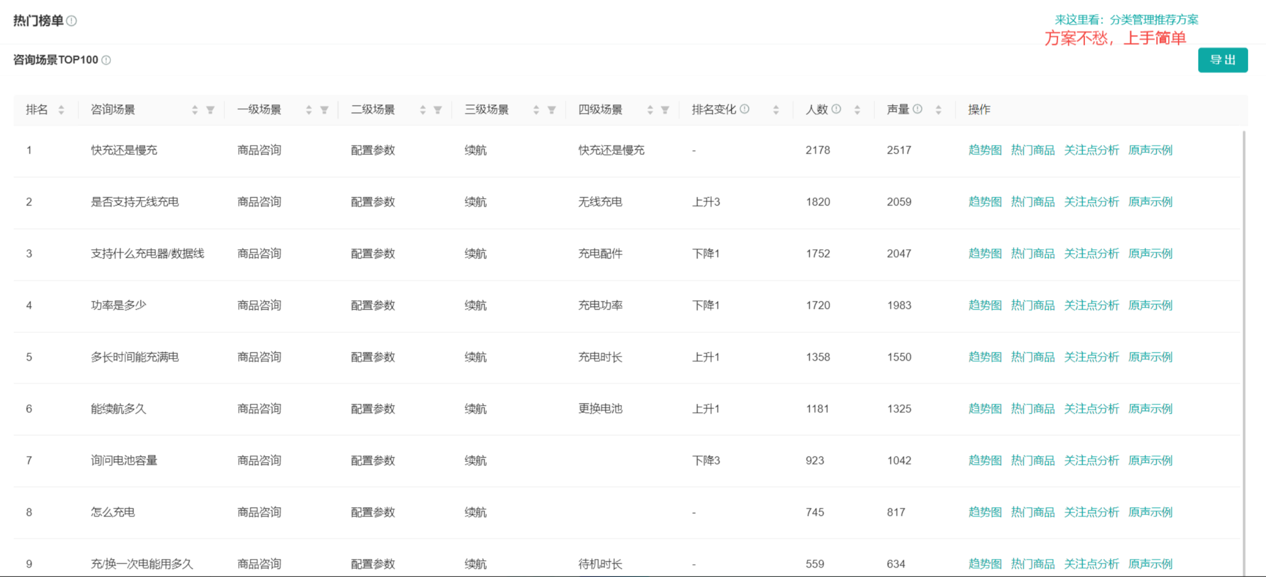
Task: Open 原声示例 for 功率是多少 row
Action: [x=1150, y=305]
